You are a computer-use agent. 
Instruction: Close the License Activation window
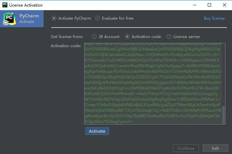click(224, 5)
